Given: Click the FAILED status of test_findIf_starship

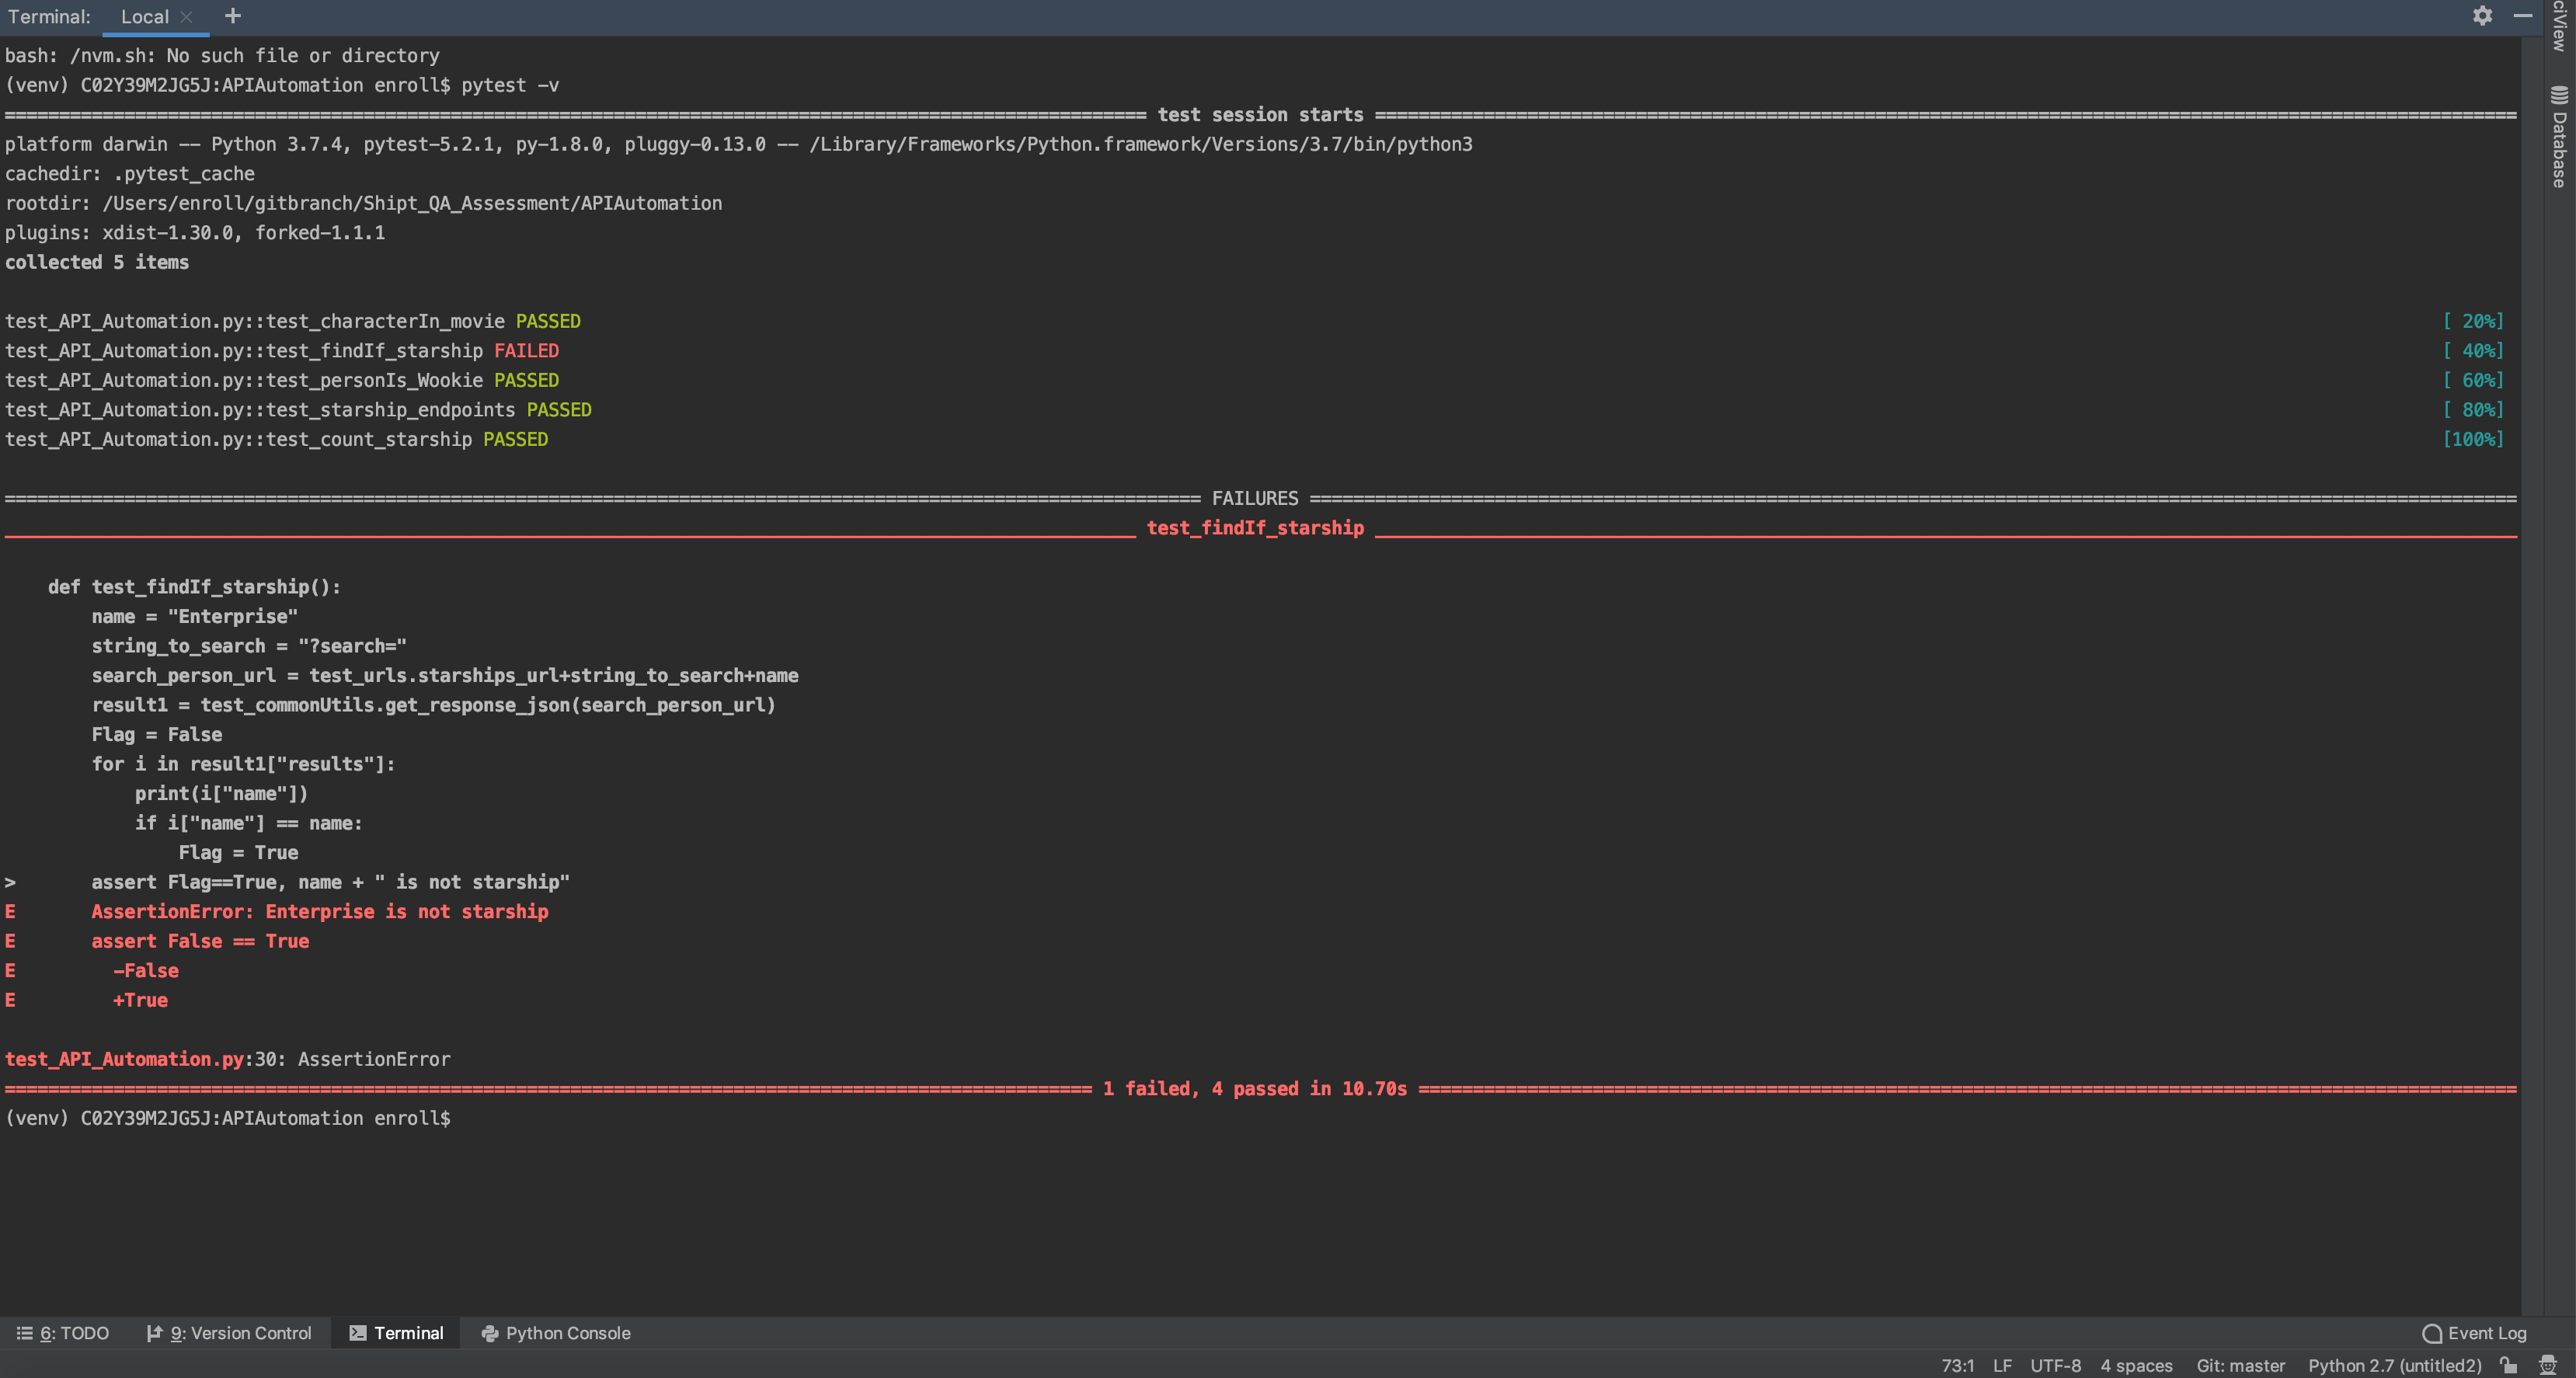Looking at the screenshot, I should (x=526, y=351).
